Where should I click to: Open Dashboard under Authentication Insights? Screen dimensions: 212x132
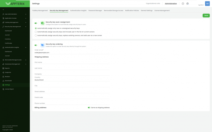coord(8,52)
